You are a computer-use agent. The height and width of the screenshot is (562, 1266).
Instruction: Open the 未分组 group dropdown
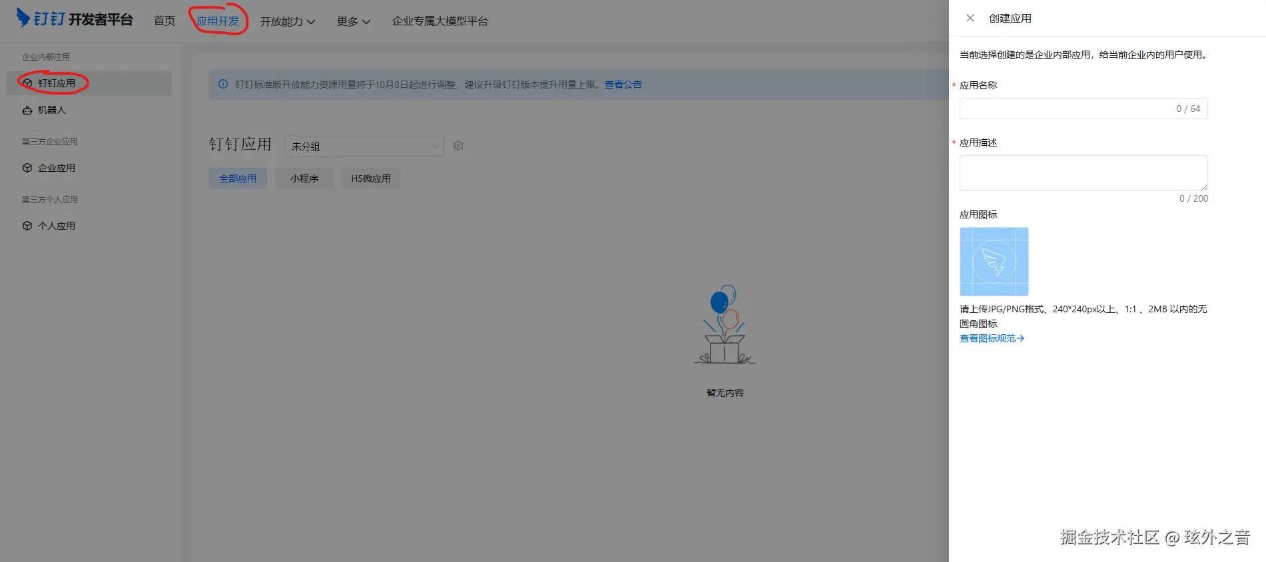364,146
